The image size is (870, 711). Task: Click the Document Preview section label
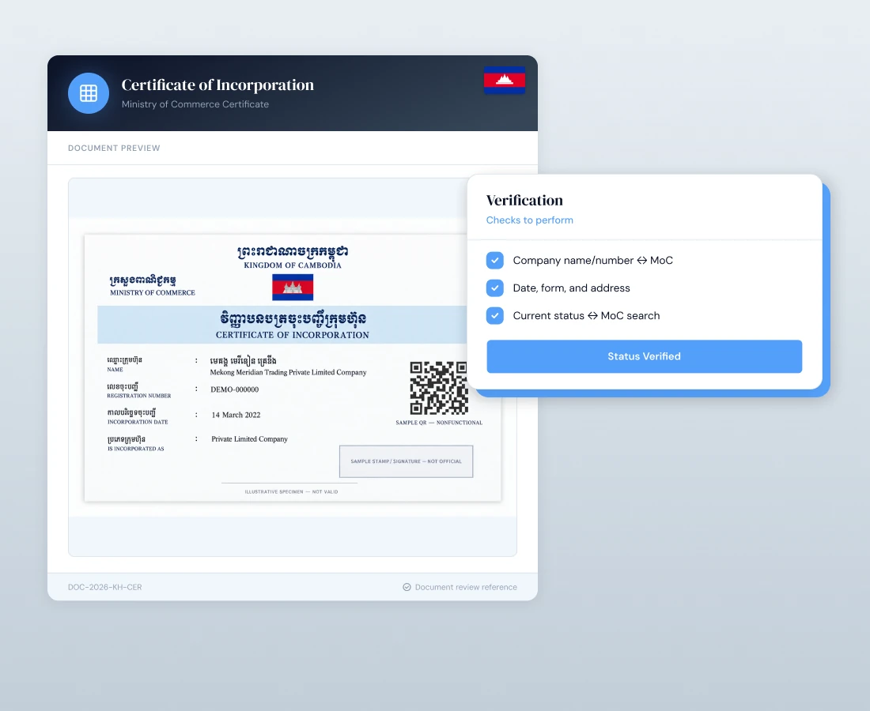tap(114, 148)
